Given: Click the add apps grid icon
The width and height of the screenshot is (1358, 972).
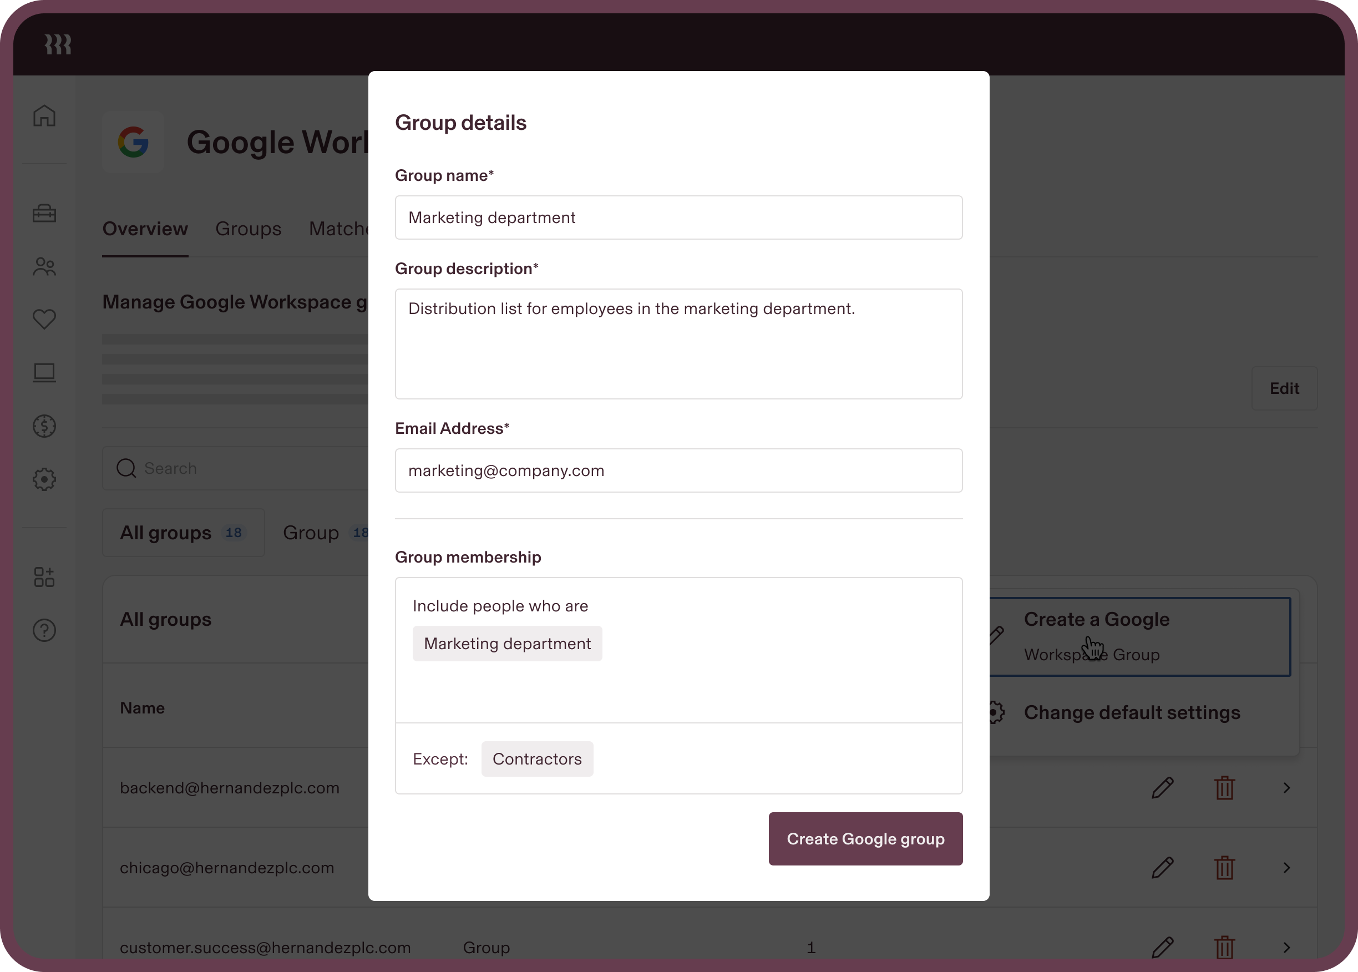Looking at the screenshot, I should point(44,577).
